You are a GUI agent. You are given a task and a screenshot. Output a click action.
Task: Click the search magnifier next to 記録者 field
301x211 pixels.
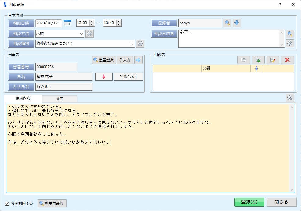227,23
